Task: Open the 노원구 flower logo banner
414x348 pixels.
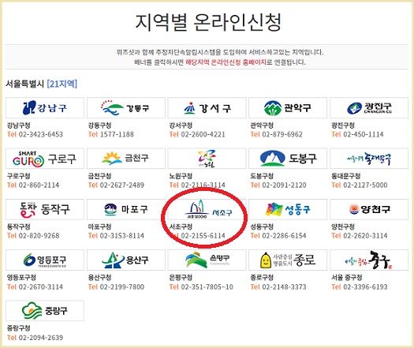Action: (207, 159)
